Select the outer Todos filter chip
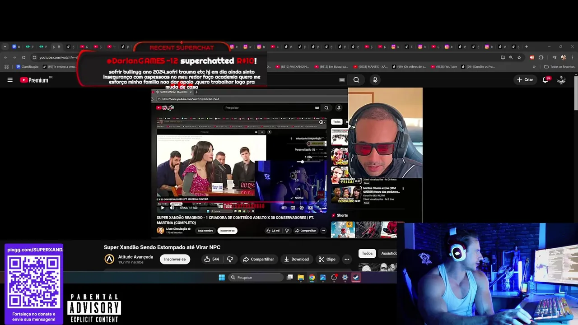This screenshot has width=578, height=325. pyautogui.click(x=367, y=253)
